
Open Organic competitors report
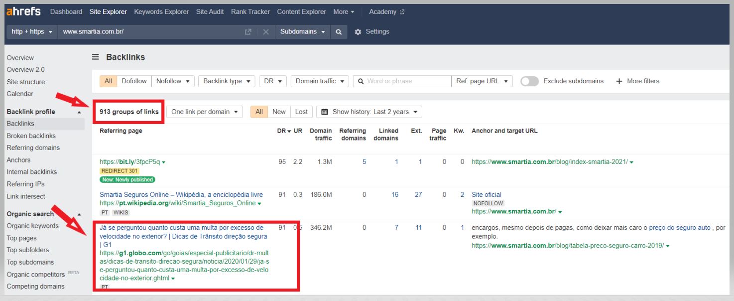point(36,275)
